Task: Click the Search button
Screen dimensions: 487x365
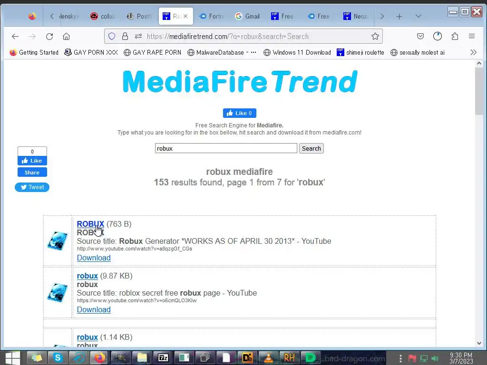Action: point(311,148)
